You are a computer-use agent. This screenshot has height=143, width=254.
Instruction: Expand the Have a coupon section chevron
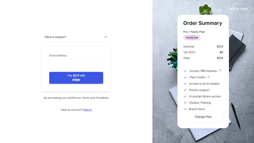(x=106, y=37)
